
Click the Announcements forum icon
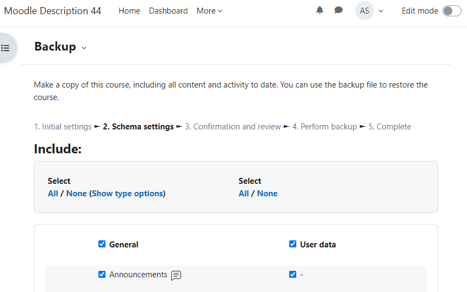pyautogui.click(x=176, y=275)
